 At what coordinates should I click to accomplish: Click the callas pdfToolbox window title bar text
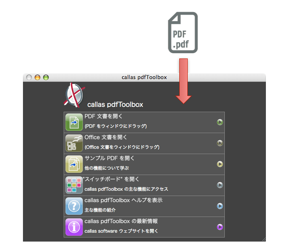[x=144, y=77]
